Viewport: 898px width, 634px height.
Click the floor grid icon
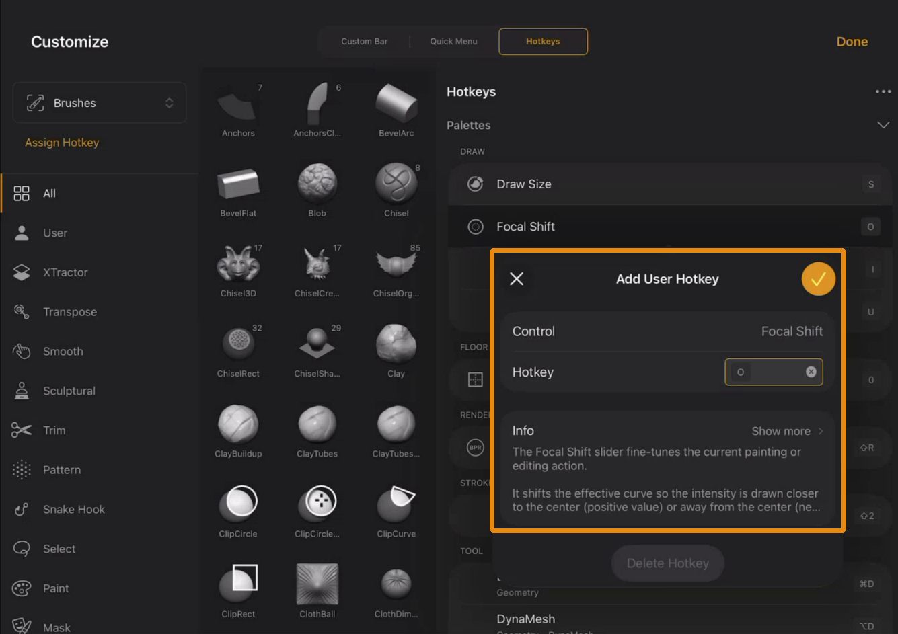click(476, 380)
